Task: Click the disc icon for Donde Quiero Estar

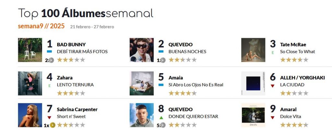Action: (x=163, y=125)
